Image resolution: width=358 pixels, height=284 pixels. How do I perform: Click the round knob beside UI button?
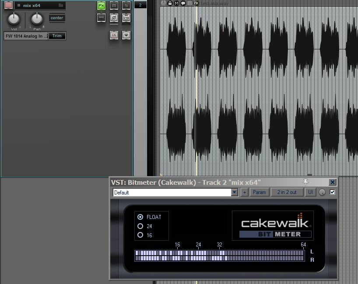pos(322,192)
